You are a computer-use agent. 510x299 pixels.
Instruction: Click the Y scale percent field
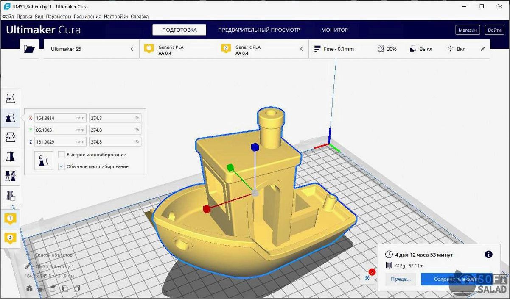click(115, 130)
